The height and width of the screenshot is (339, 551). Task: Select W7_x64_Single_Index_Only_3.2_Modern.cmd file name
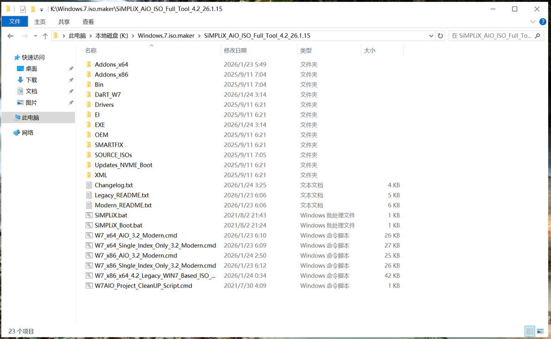[x=155, y=246]
